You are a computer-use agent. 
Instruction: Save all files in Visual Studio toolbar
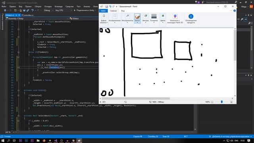click(x=28, y=10)
